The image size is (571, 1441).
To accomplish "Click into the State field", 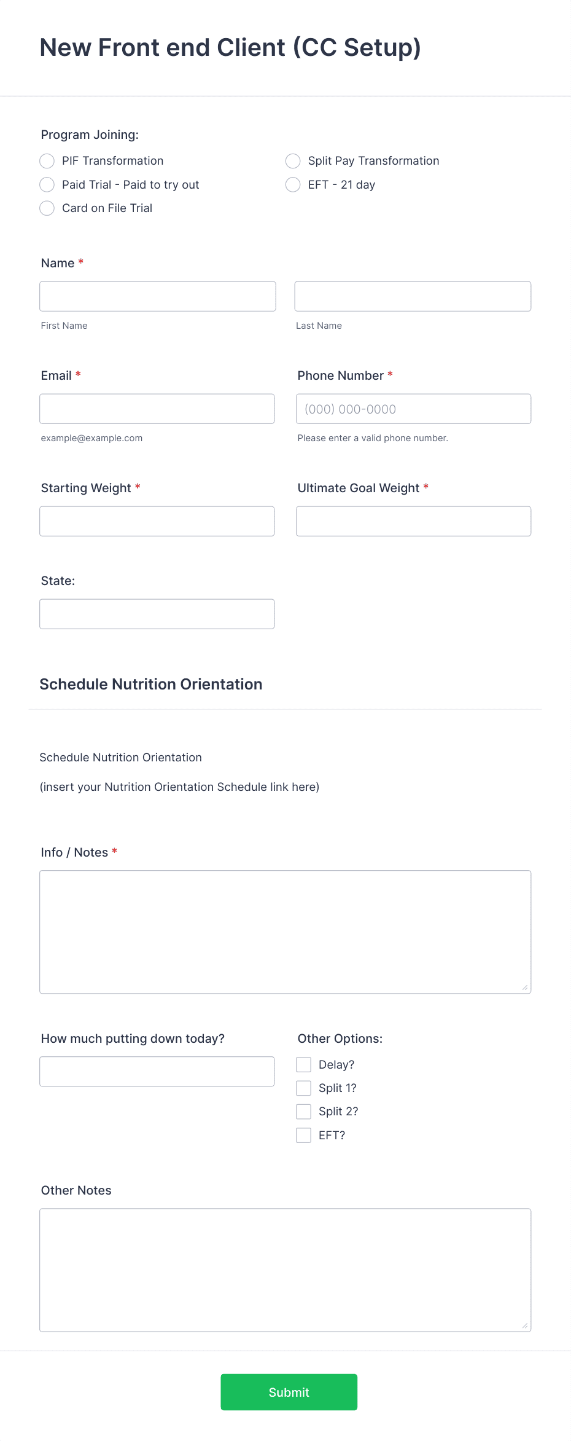I will click(x=157, y=613).
